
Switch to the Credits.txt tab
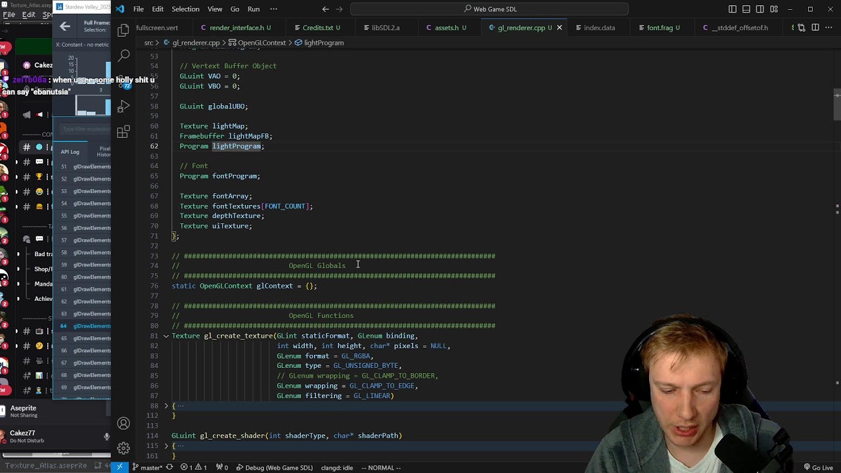(319, 28)
